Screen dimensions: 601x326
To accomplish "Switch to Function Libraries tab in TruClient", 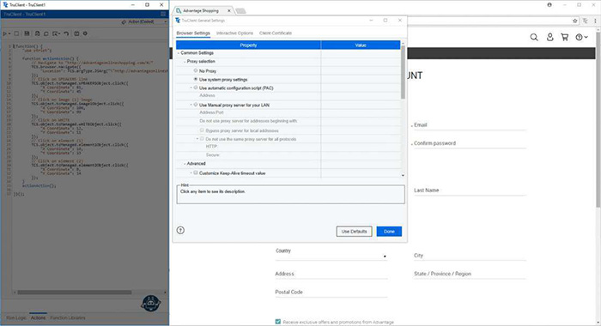I will pos(68,317).
